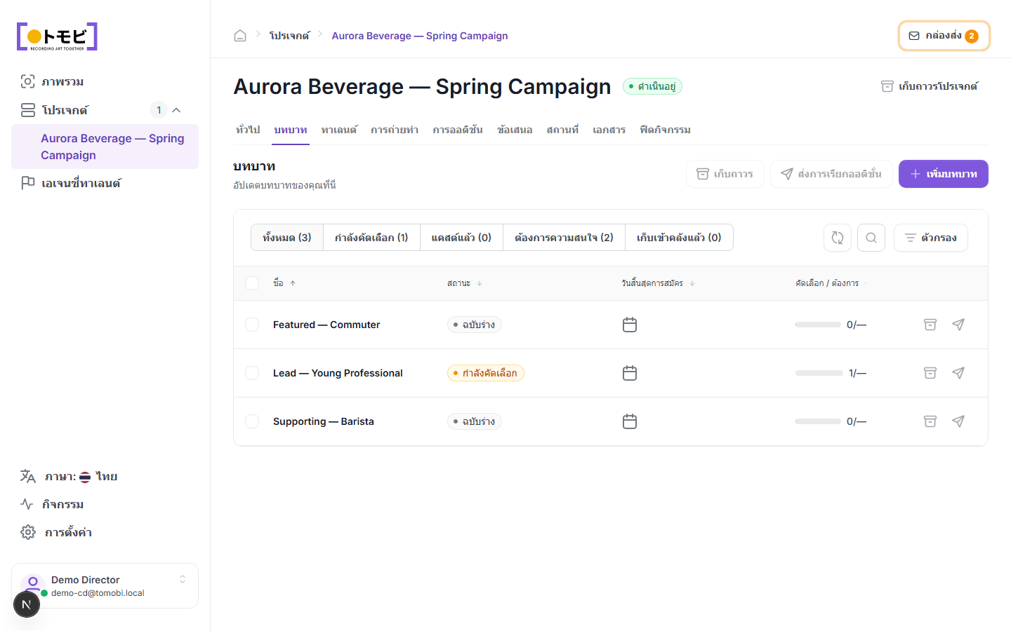Click the เก็บถาวร button above the table
Image resolution: width=1011 pixels, height=631 pixels.
tap(725, 174)
